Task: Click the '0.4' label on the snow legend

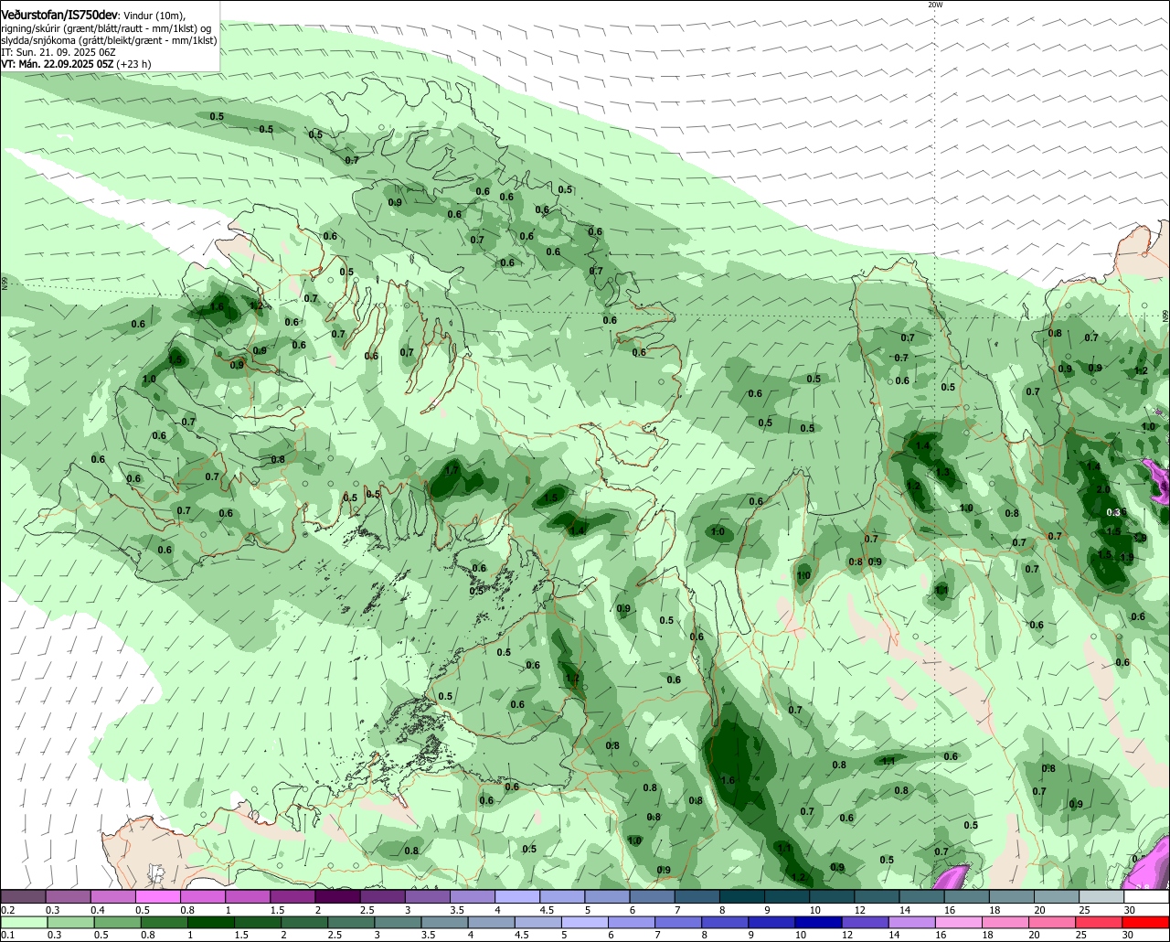Action: click(x=98, y=910)
